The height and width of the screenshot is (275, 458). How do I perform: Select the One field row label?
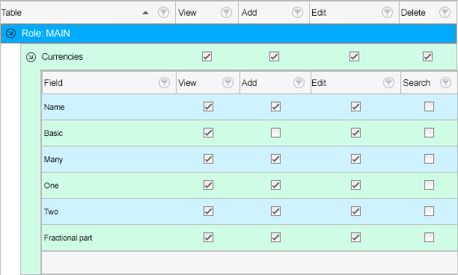pyautogui.click(x=51, y=185)
